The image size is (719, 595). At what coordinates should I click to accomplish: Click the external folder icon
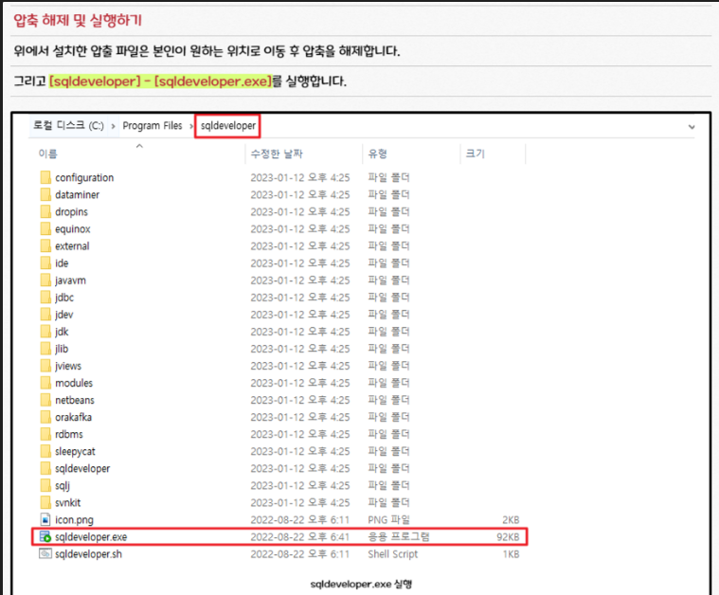45,246
